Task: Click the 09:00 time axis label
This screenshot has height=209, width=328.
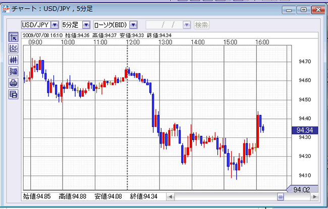Action: tap(35, 42)
